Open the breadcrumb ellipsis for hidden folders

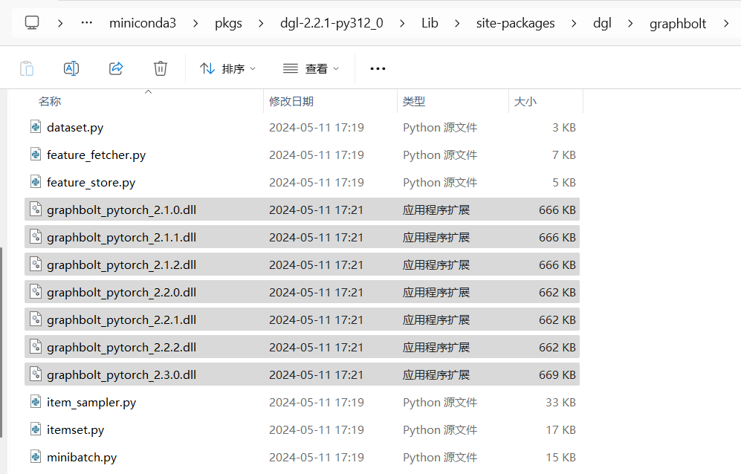[x=86, y=23]
